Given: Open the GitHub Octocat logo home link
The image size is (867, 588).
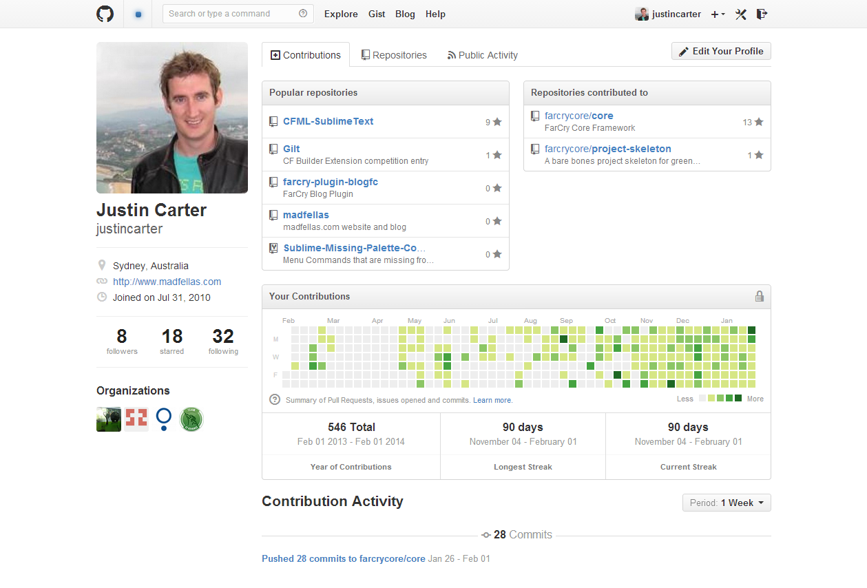Looking at the screenshot, I should coord(105,14).
